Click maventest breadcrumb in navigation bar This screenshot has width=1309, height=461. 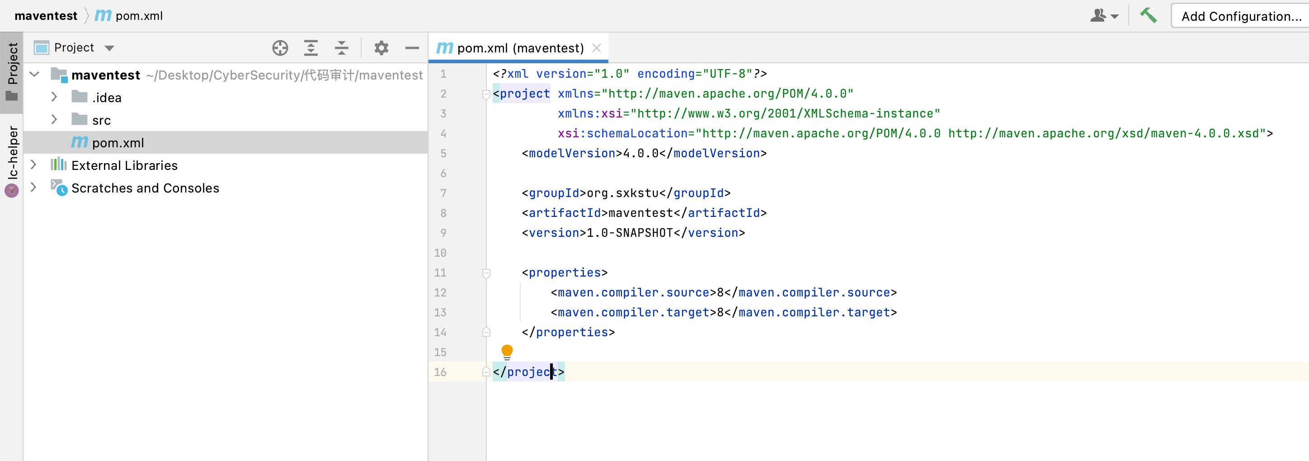tap(46, 16)
